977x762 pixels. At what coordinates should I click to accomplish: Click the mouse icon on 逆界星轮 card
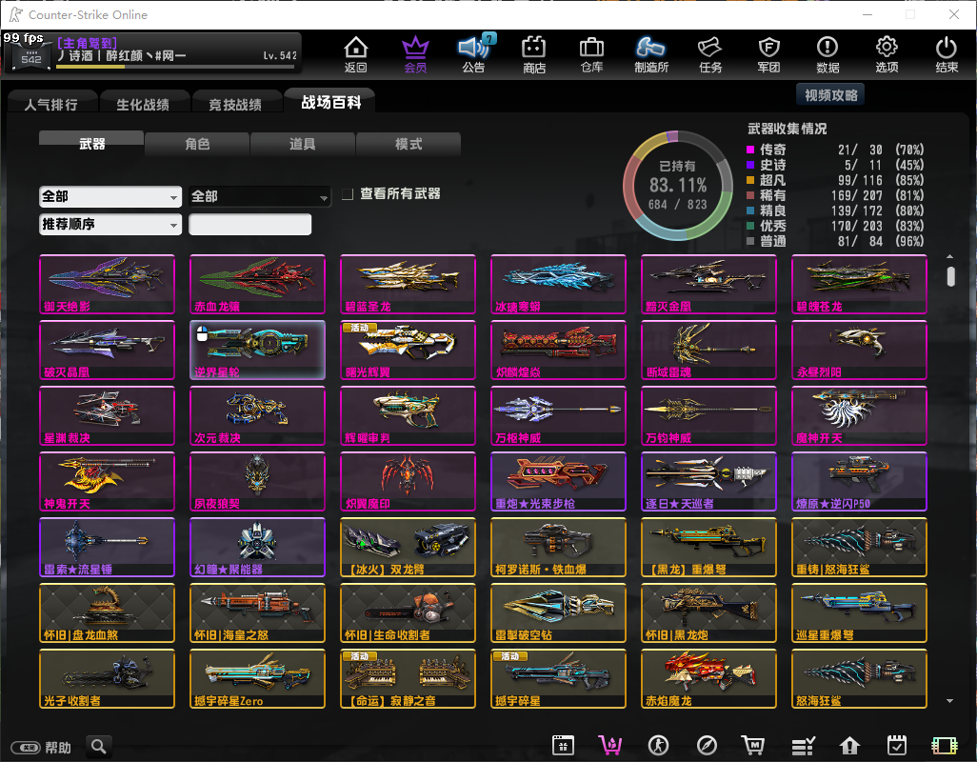pyautogui.click(x=201, y=334)
